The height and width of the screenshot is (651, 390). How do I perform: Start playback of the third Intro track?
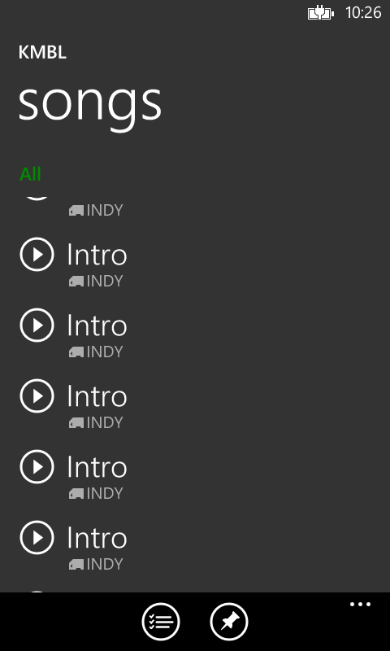point(37,395)
